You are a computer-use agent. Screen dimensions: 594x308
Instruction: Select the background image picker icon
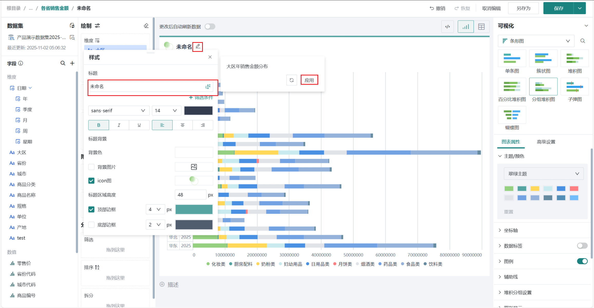pyautogui.click(x=194, y=167)
